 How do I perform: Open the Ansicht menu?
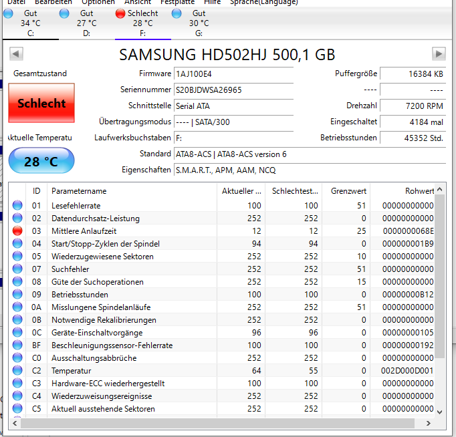pos(138,2)
